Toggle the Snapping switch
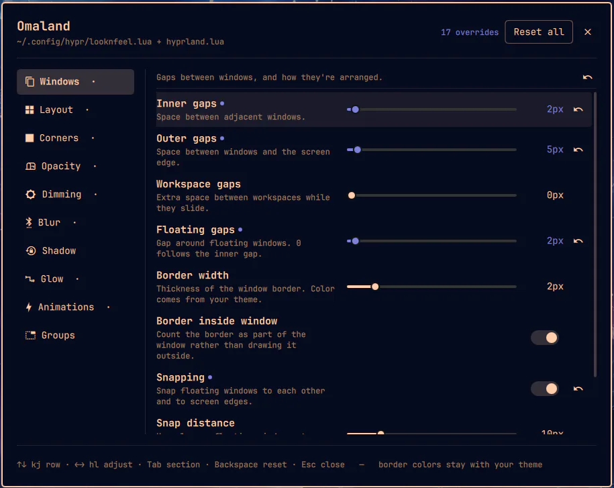 tap(544, 389)
